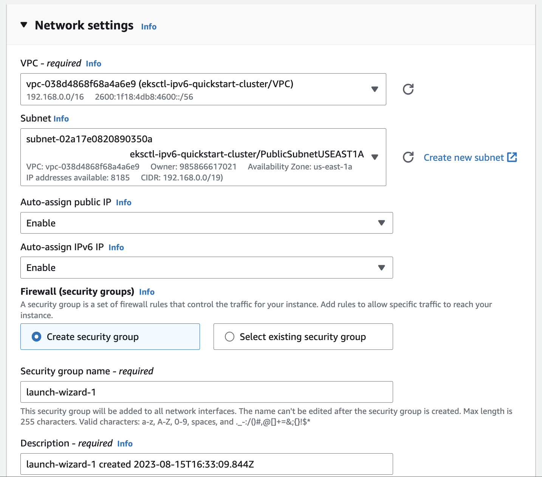This screenshot has width=542, height=477.
Task: Open Info link beside Description required
Action: [x=125, y=443]
